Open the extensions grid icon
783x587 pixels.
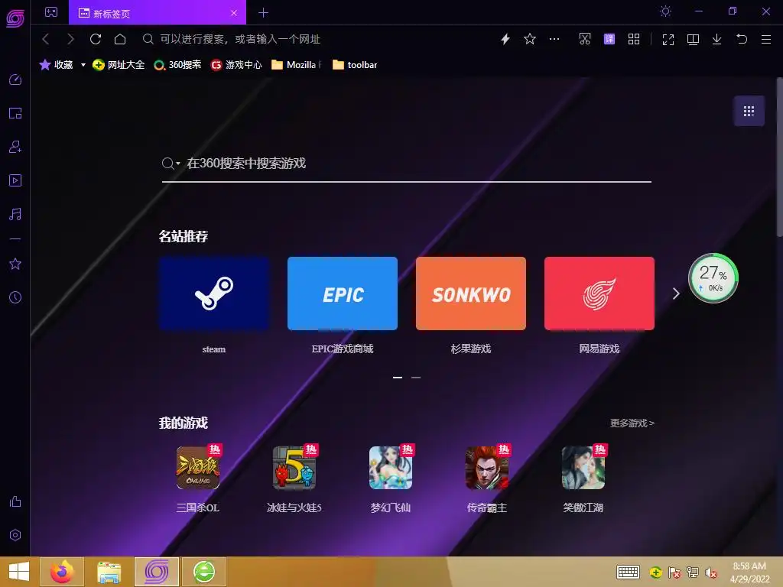click(634, 39)
